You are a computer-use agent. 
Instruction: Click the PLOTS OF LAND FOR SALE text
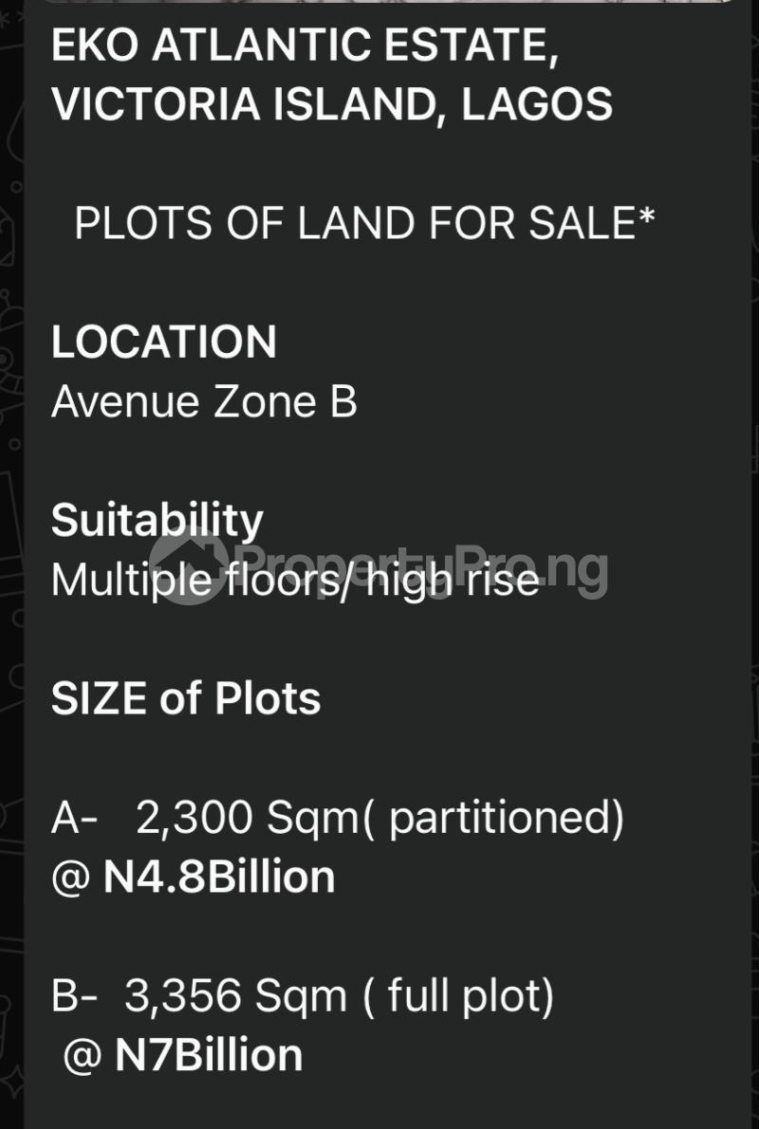point(355,224)
